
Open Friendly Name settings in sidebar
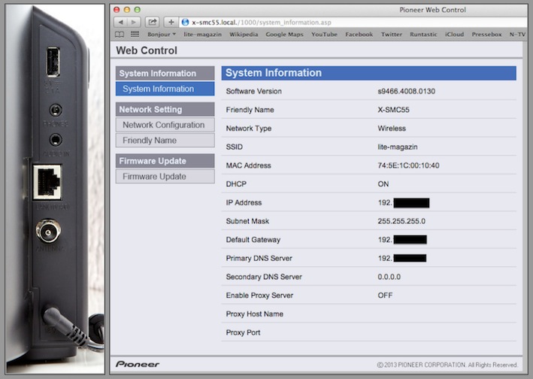click(165, 141)
